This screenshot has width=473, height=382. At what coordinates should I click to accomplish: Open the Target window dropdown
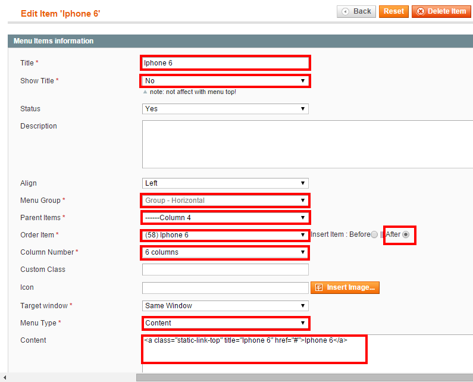tap(225, 306)
